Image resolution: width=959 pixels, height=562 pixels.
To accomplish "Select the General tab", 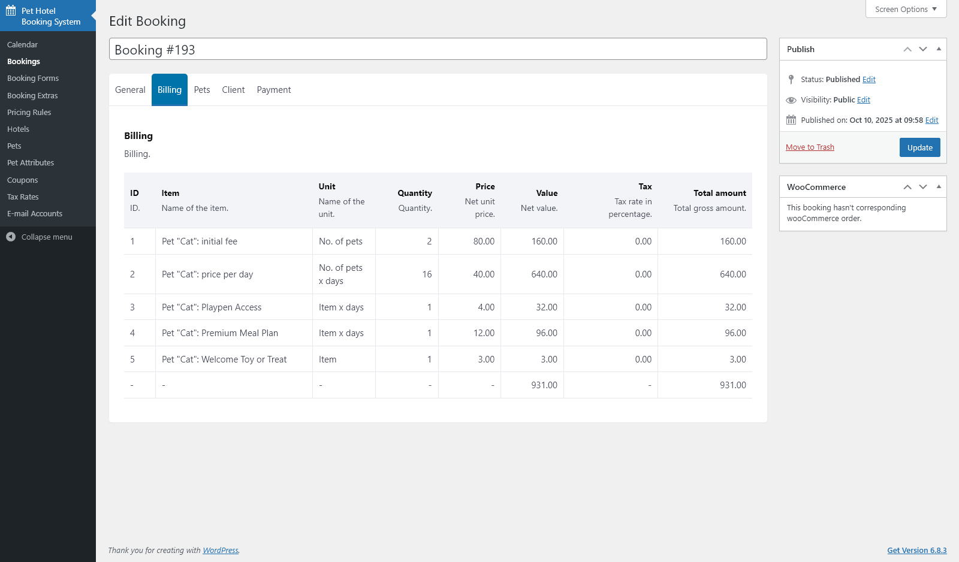I will pos(130,90).
